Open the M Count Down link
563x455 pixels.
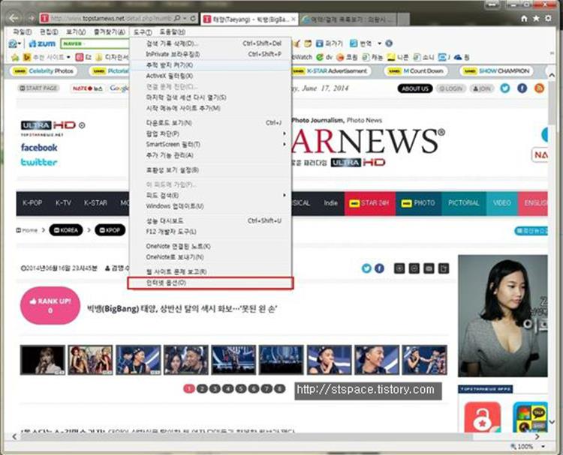tap(416, 71)
